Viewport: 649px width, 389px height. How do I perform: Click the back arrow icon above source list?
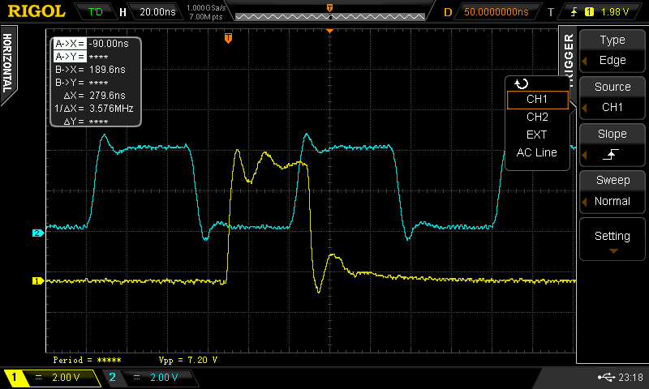pyautogui.click(x=521, y=84)
